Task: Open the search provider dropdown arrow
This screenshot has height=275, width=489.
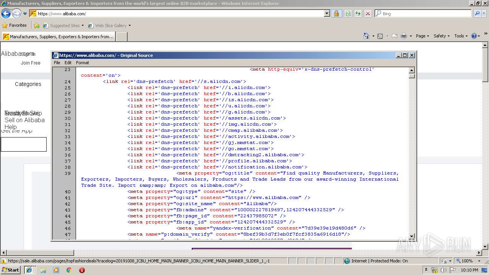Action: 484,13
